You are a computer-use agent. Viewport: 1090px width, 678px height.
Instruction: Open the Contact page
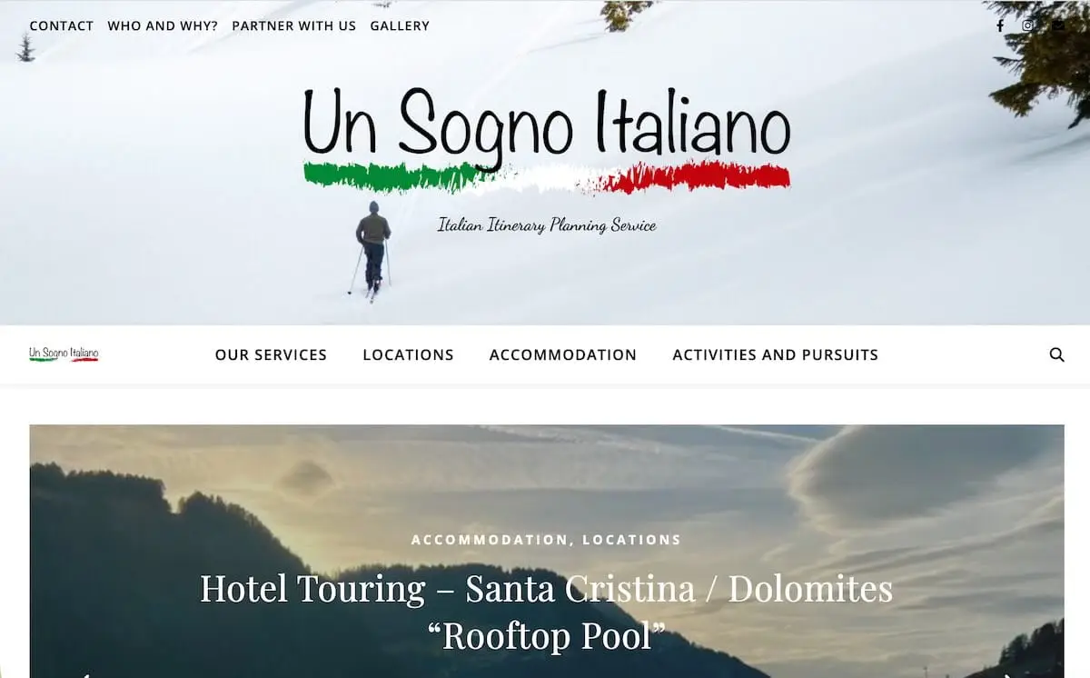(62, 25)
